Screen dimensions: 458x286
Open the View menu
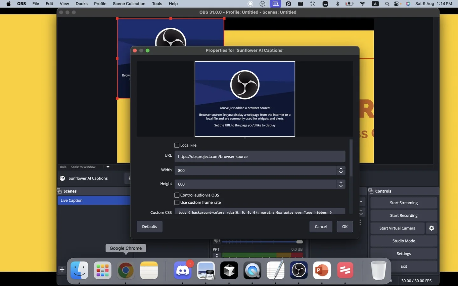64,4
